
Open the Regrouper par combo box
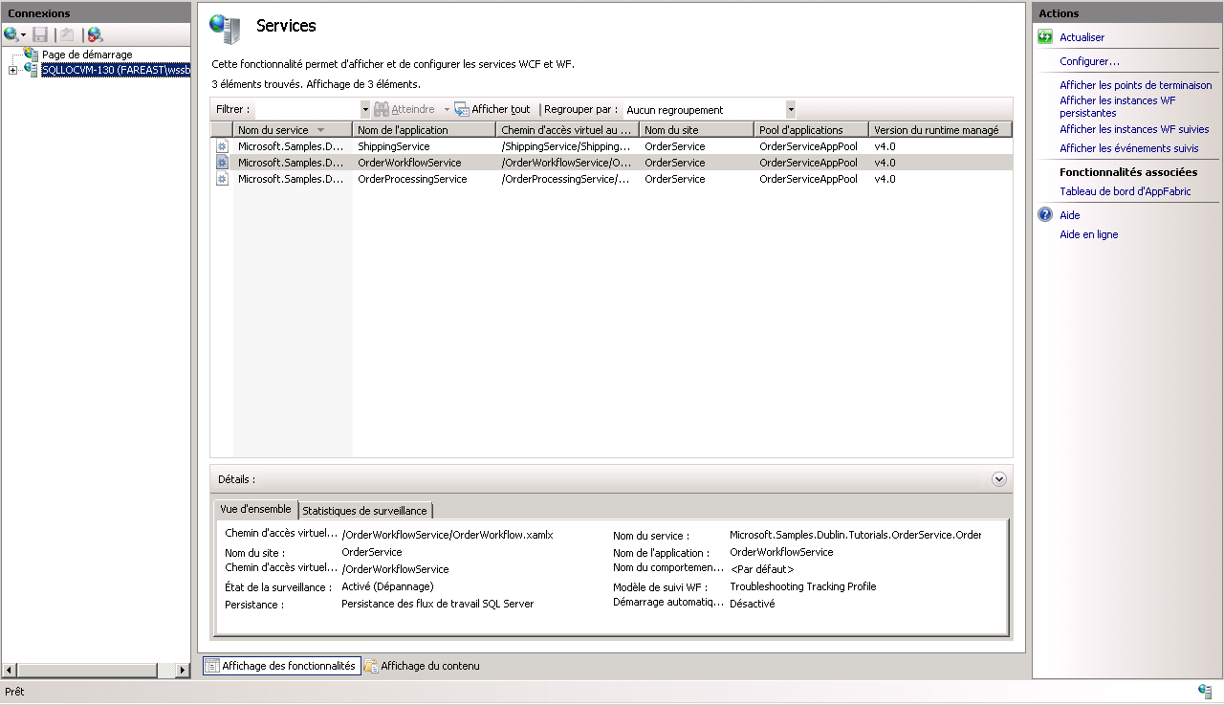coord(710,110)
